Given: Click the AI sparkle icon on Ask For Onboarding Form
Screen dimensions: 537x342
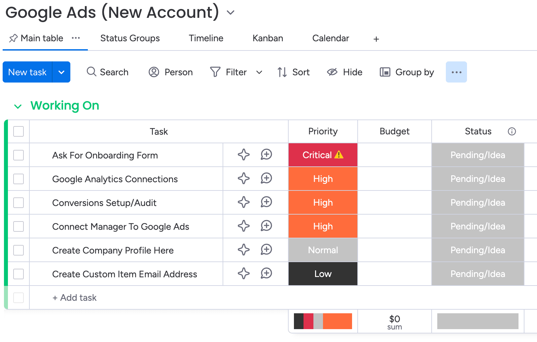Looking at the screenshot, I should click(244, 155).
